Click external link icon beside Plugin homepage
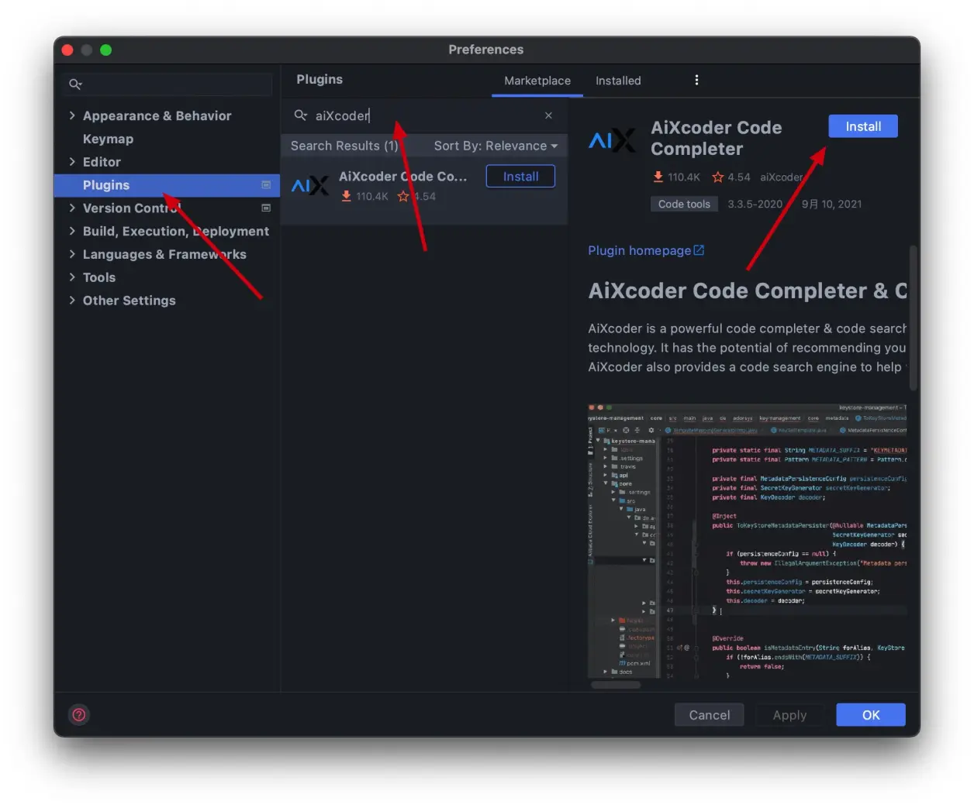 (x=699, y=250)
